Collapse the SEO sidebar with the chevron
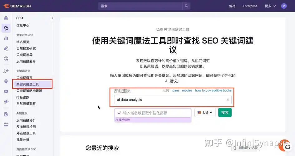The height and width of the screenshot is (156, 295). coord(52,18)
